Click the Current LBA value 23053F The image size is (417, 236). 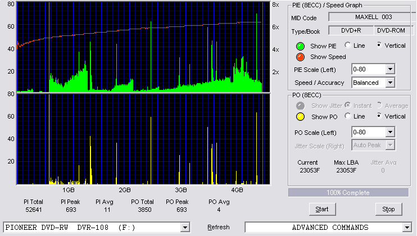(310, 170)
